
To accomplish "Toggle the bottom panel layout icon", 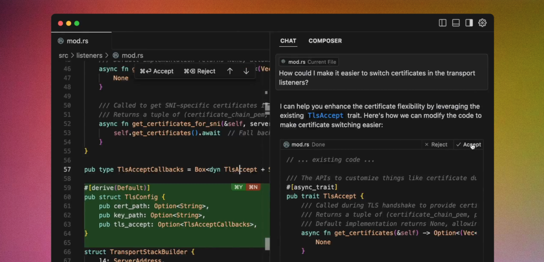I will [x=456, y=23].
